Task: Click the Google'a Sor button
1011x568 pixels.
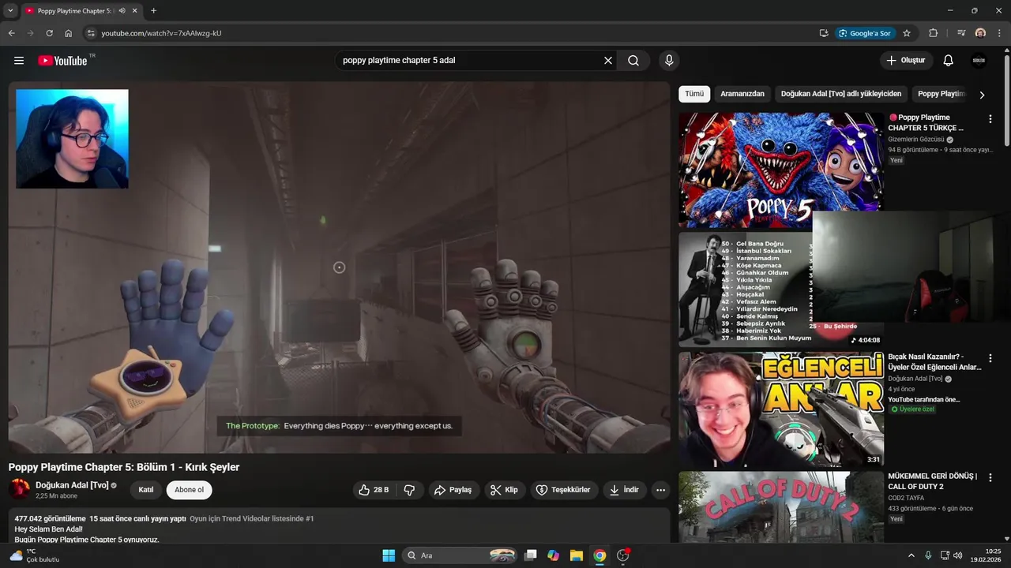Action: pyautogui.click(x=865, y=33)
